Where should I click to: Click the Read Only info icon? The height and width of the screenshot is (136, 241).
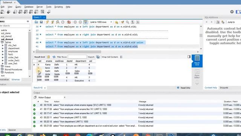click(x=178, y=88)
